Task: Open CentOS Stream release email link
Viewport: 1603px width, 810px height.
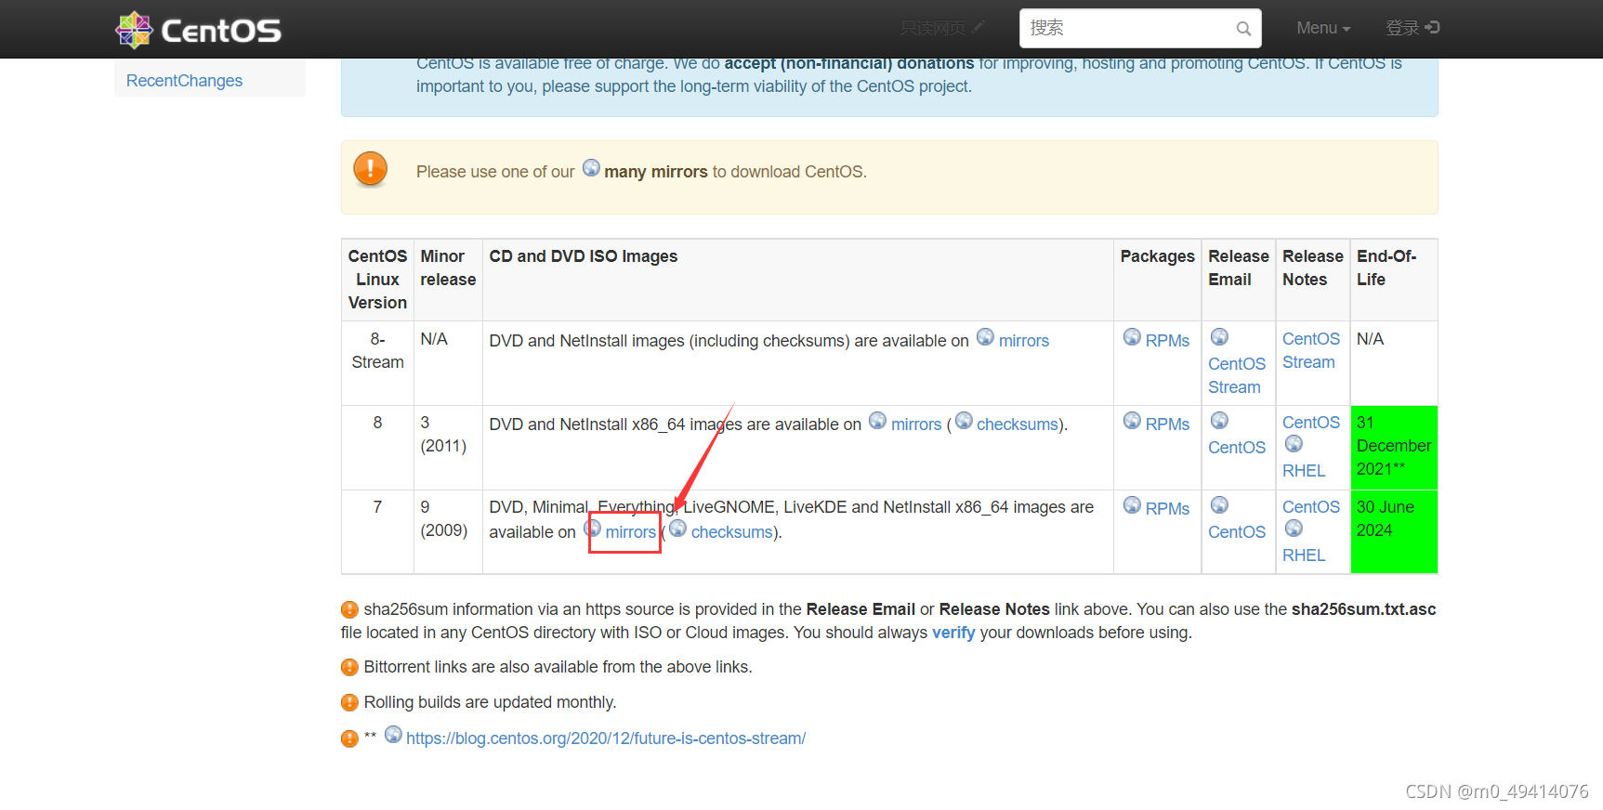Action: click(x=1237, y=375)
